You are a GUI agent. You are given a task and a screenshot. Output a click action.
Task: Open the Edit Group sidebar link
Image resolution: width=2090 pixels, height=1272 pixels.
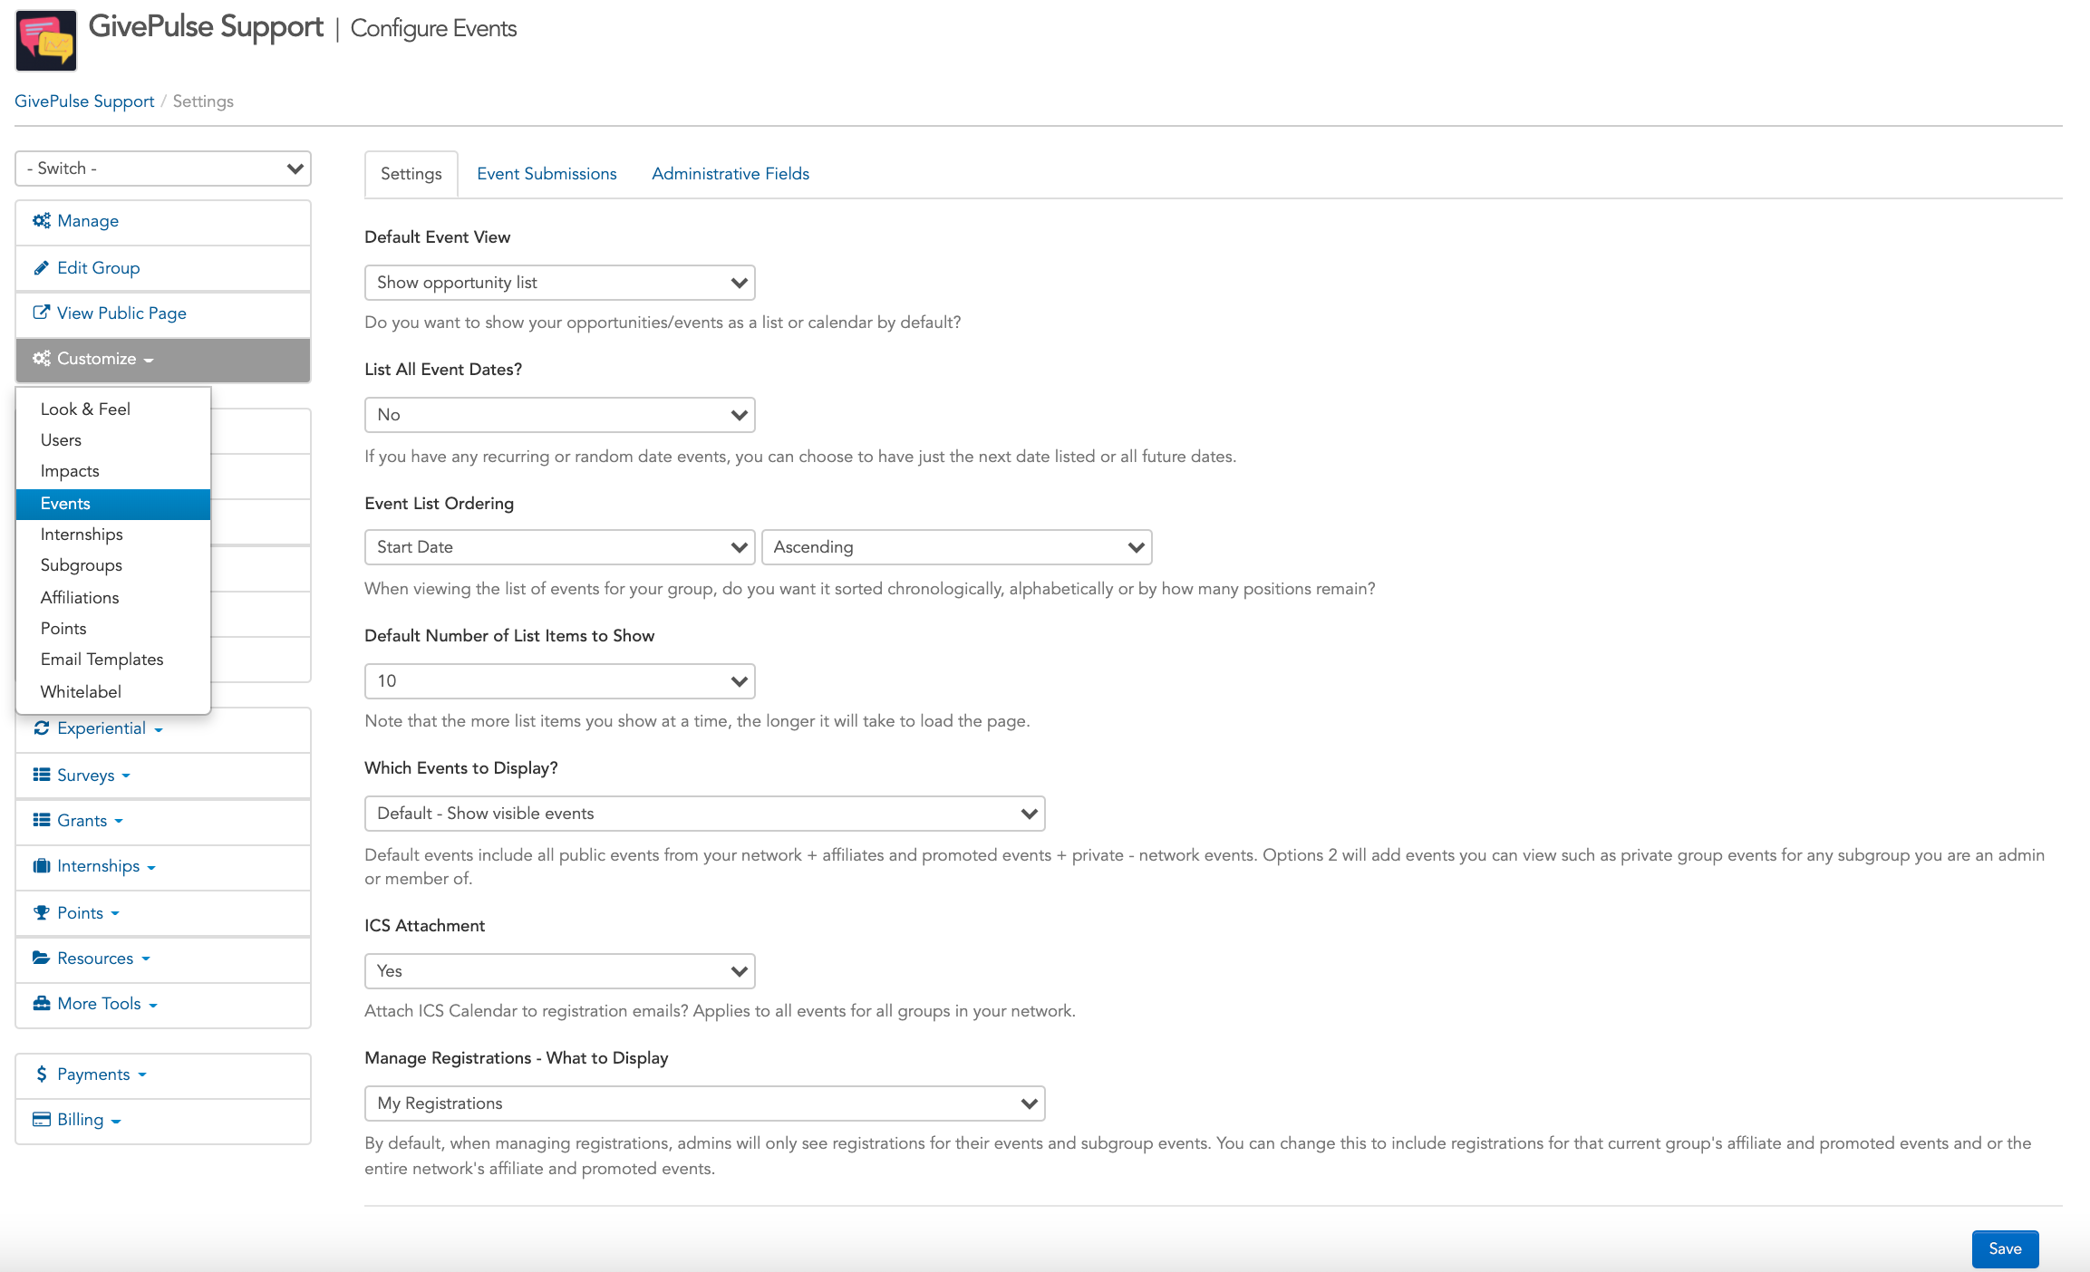coord(163,268)
